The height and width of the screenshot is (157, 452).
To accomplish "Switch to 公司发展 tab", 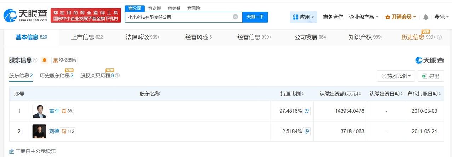I will click(x=310, y=37).
